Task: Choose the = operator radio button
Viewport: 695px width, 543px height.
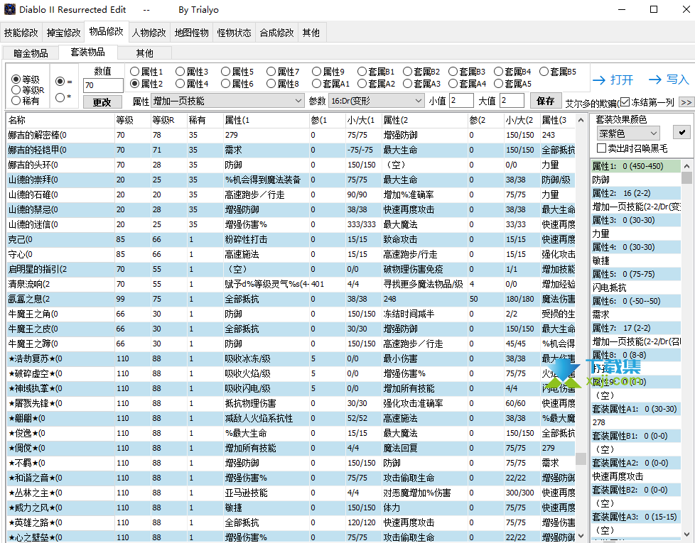Action: (x=60, y=82)
